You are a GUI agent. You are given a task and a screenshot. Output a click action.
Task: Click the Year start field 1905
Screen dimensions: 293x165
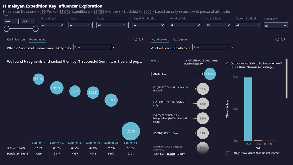point(11,21)
